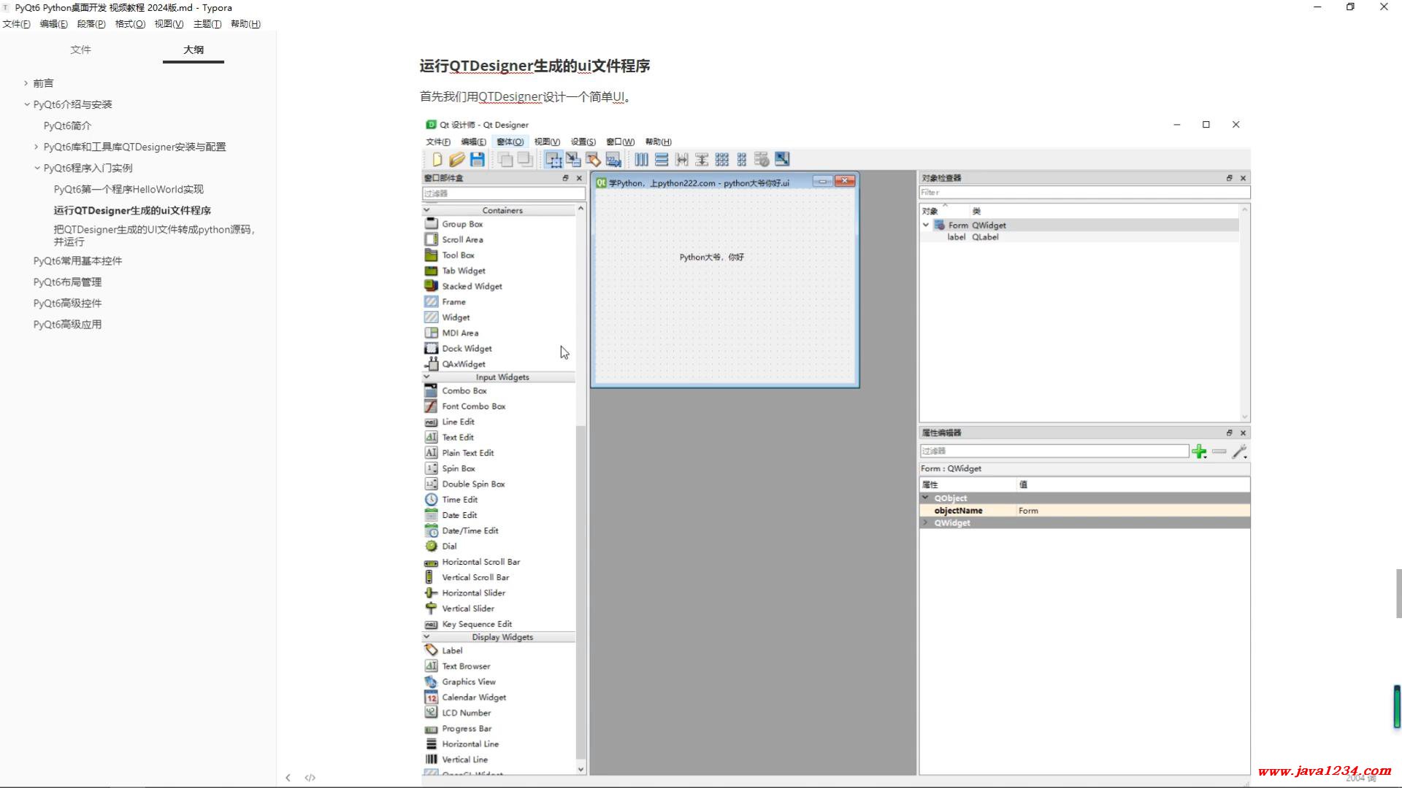Expand PyQt6库和工具库QTDesigner安装与配置 outline node
Screen dimensions: 1402x788
tap(36, 147)
